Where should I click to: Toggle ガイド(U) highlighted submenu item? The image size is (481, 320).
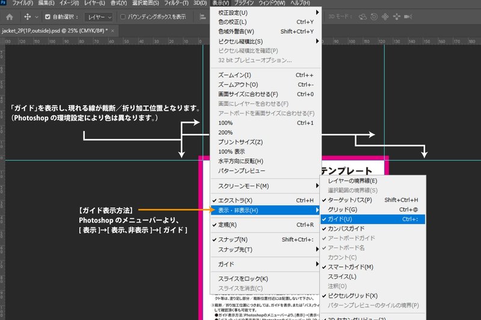click(x=373, y=219)
